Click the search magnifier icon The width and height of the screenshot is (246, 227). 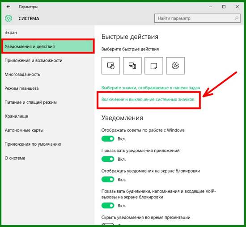click(236, 18)
